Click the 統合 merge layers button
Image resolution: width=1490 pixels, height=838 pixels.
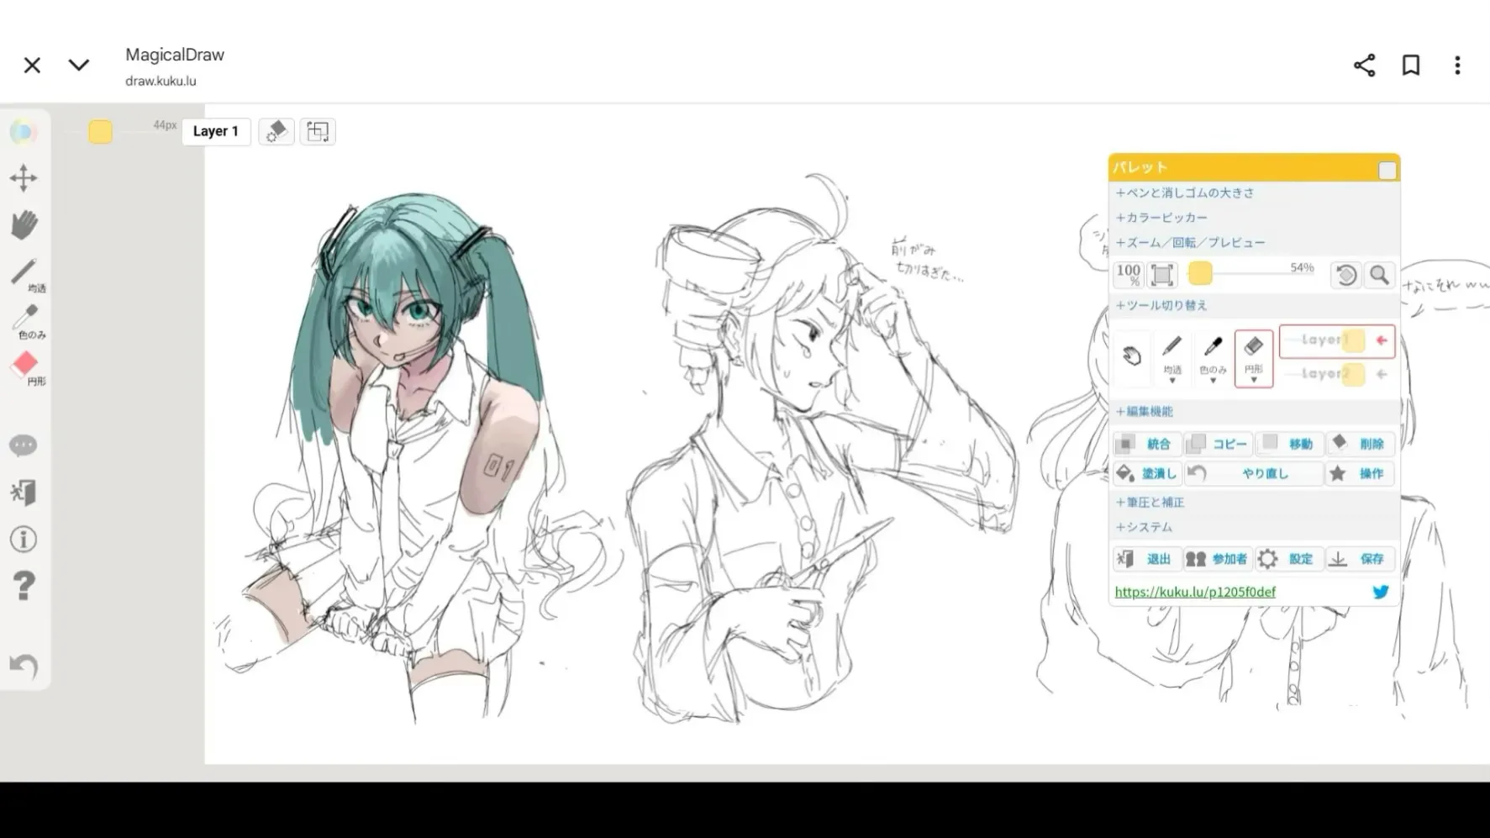coord(1147,444)
